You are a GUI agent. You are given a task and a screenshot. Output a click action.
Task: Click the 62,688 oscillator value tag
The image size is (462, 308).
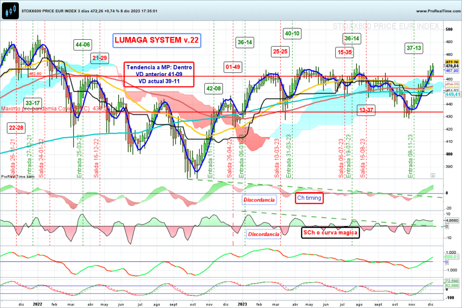tap(452, 285)
